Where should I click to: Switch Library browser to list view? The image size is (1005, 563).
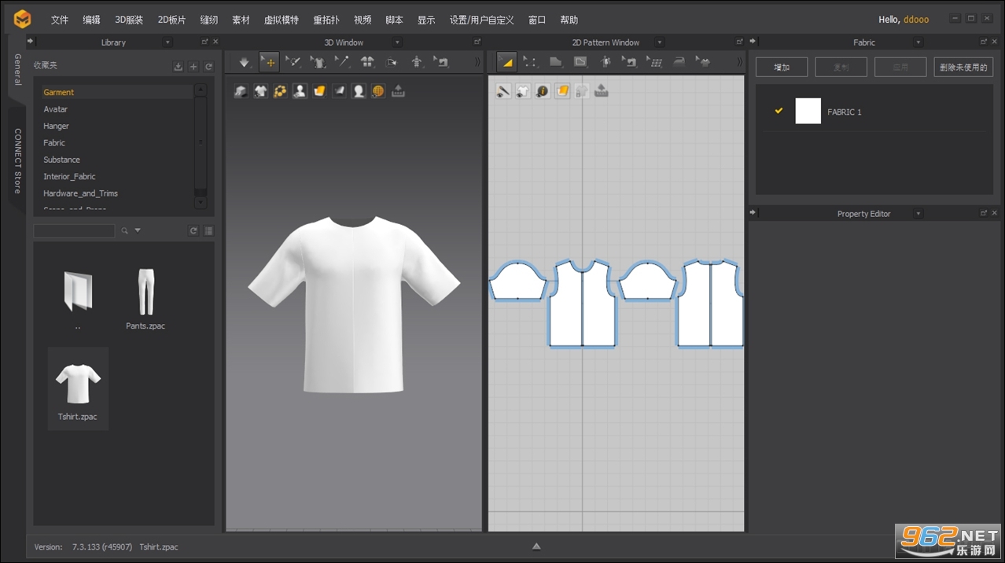[208, 231]
